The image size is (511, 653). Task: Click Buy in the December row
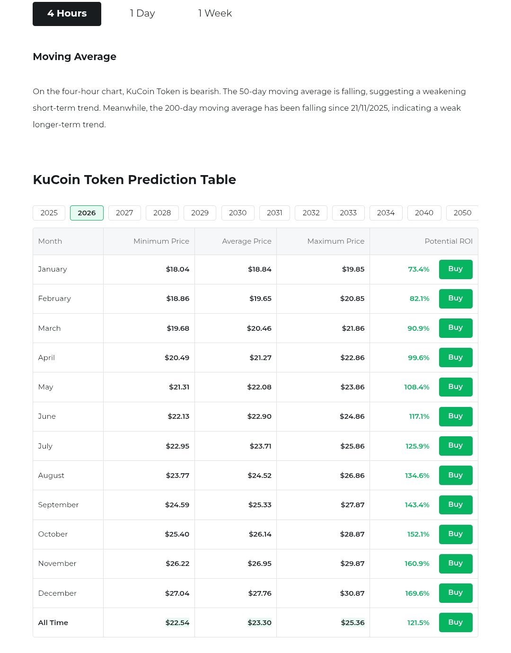(x=455, y=593)
